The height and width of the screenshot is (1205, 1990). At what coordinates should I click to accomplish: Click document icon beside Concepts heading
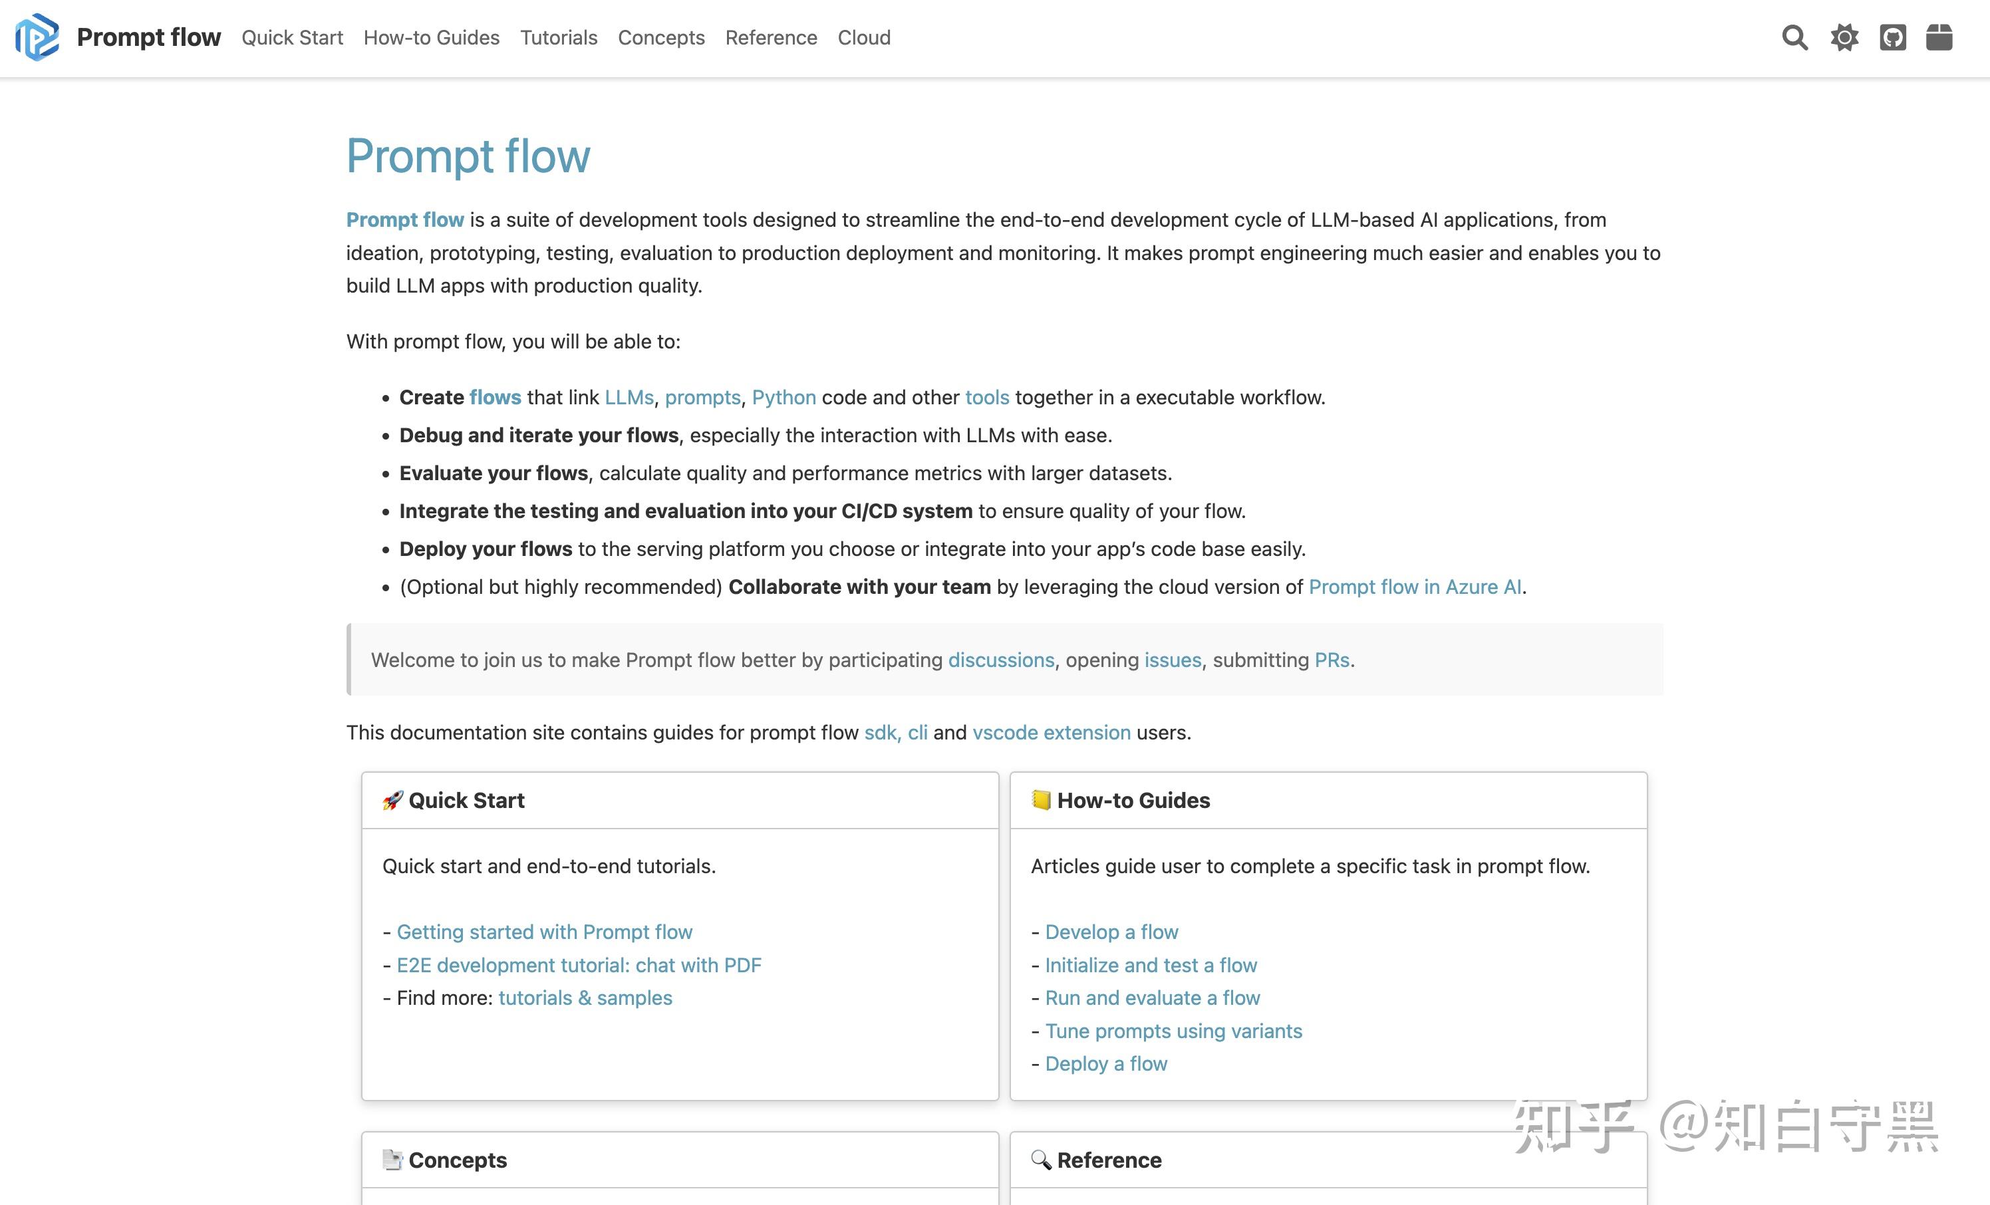[392, 1160]
